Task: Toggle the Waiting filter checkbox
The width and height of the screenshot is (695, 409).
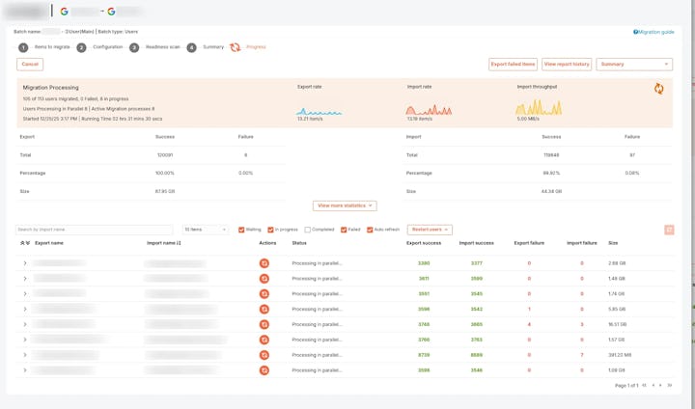Action: tap(241, 230)
